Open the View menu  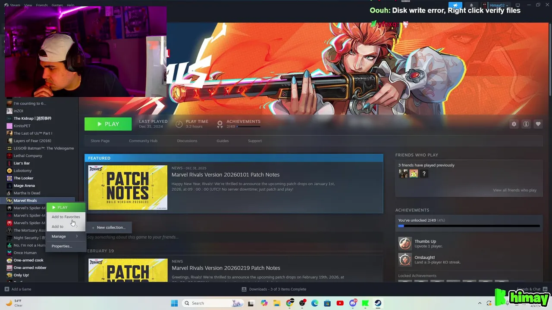coord(28,5)
